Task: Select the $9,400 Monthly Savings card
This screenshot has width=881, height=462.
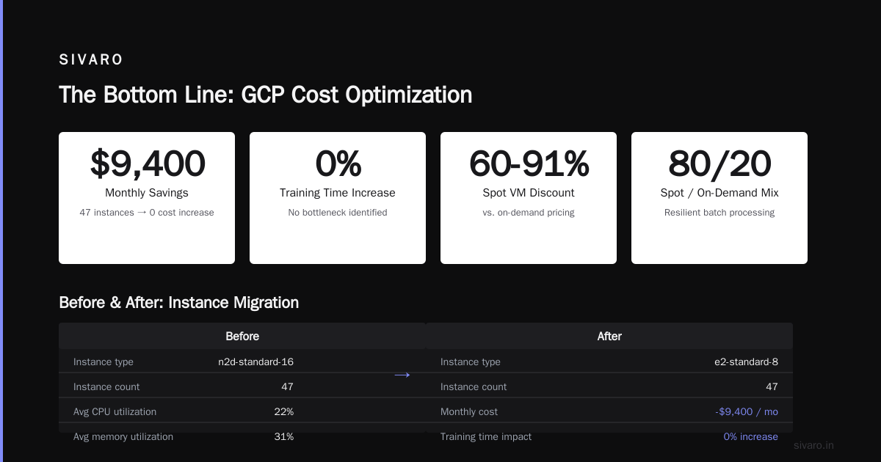Action: point(147,198)
